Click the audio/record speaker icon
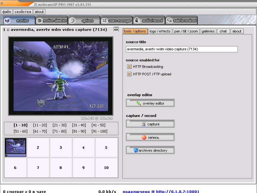 point(137,20)
